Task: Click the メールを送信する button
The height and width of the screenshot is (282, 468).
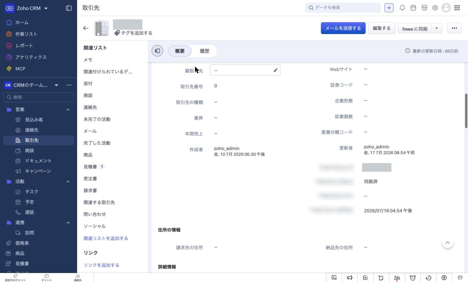Action: tap(343, 28)
